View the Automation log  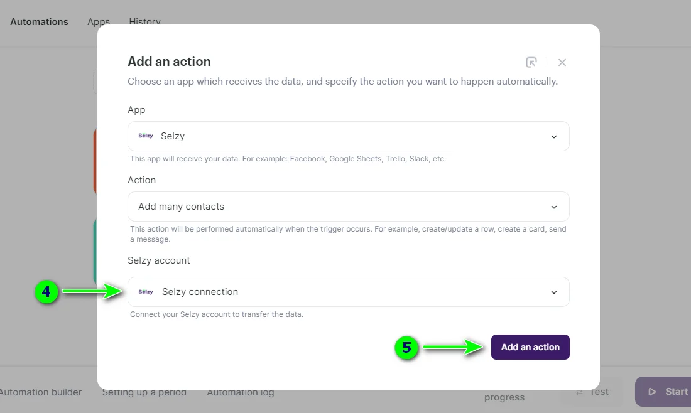(x=240, y=392)
